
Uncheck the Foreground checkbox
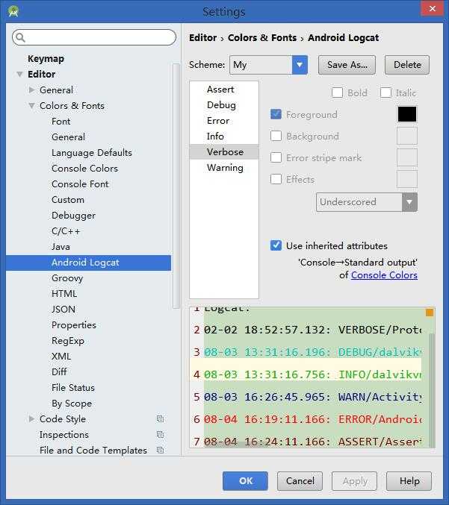[276, 114]
